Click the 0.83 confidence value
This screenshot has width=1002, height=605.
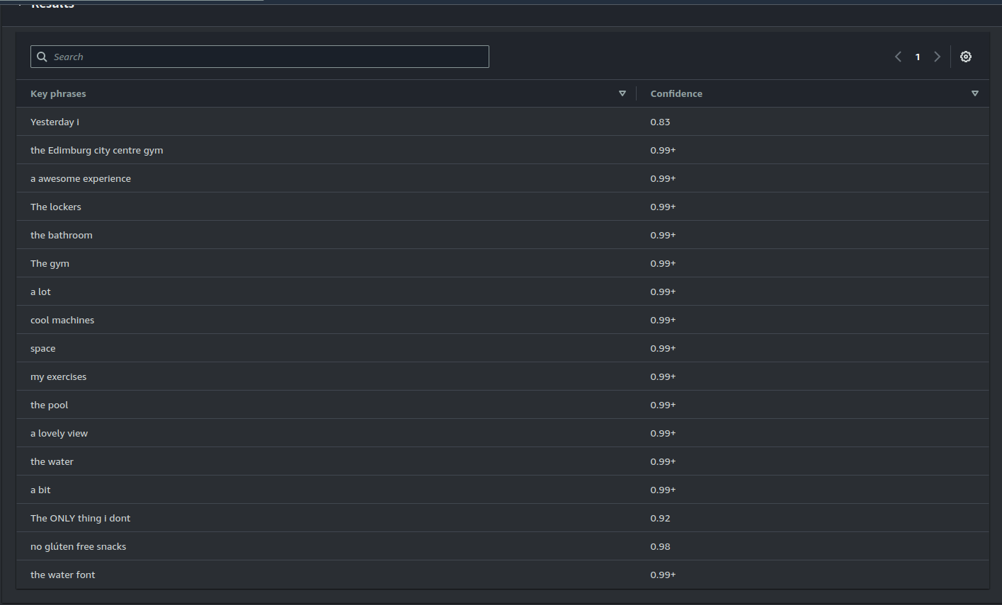tap(660, 121)
